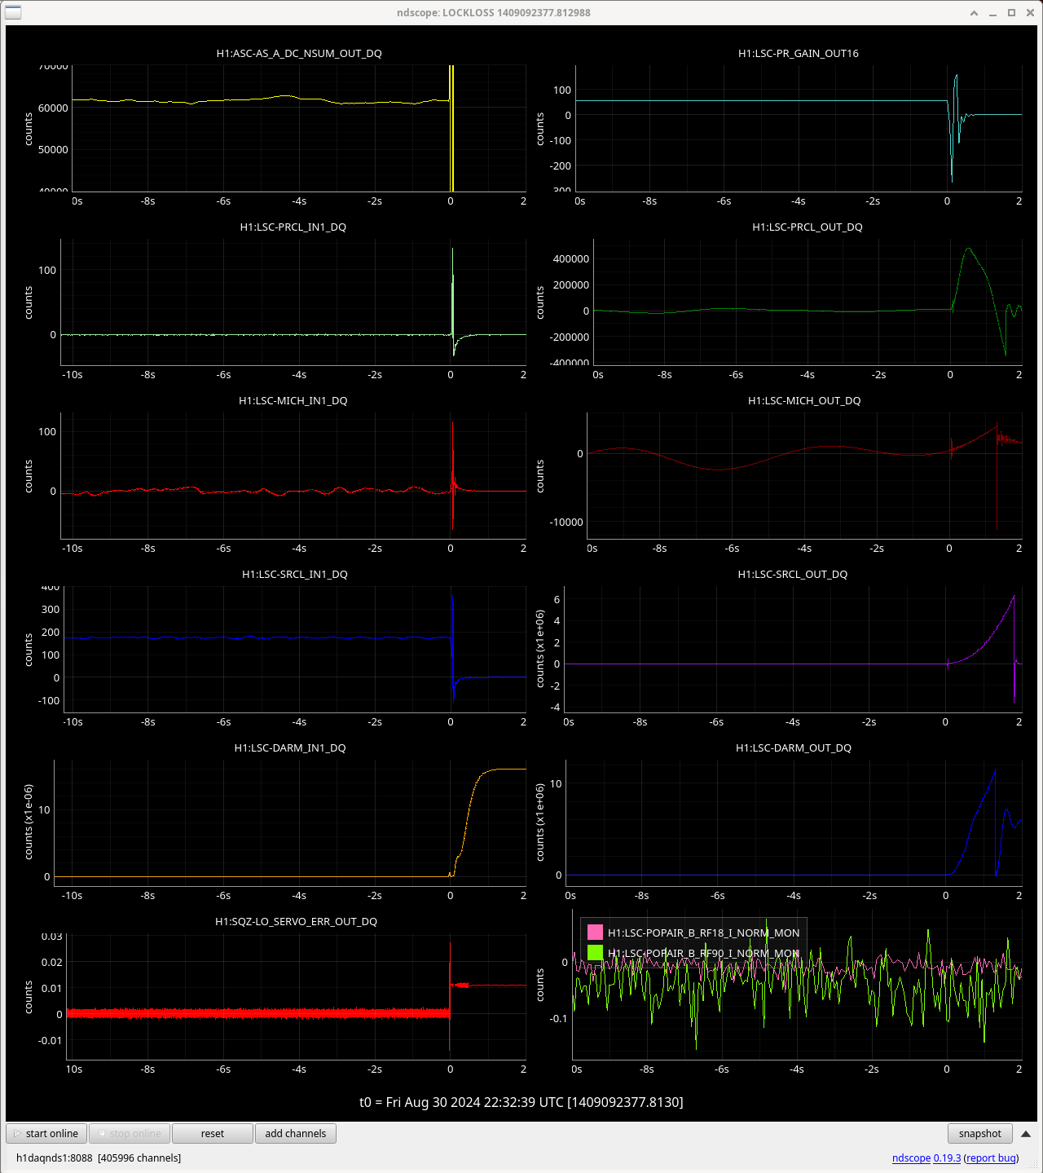
Task: Click purple SRCL_OUT ramp peak
Action: coord(1013,598)
